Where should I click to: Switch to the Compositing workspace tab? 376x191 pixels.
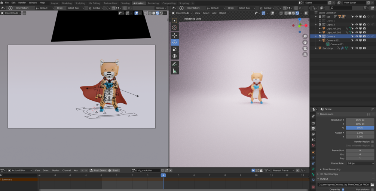169,3
